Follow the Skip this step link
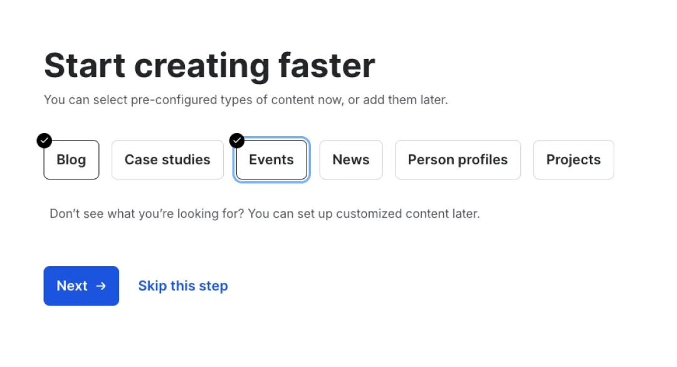 (183, 286)
